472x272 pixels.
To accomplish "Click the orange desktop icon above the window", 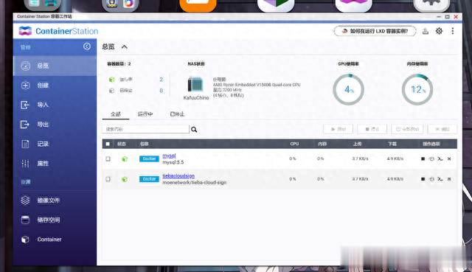I will tap(198, 5).
